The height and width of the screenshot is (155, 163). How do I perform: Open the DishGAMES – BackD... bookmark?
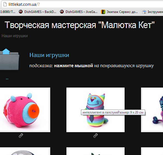pos(38,12)
